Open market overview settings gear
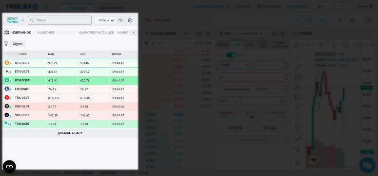Image resolution: width=378 pixels, height=176 pixels. pos(130,20)
